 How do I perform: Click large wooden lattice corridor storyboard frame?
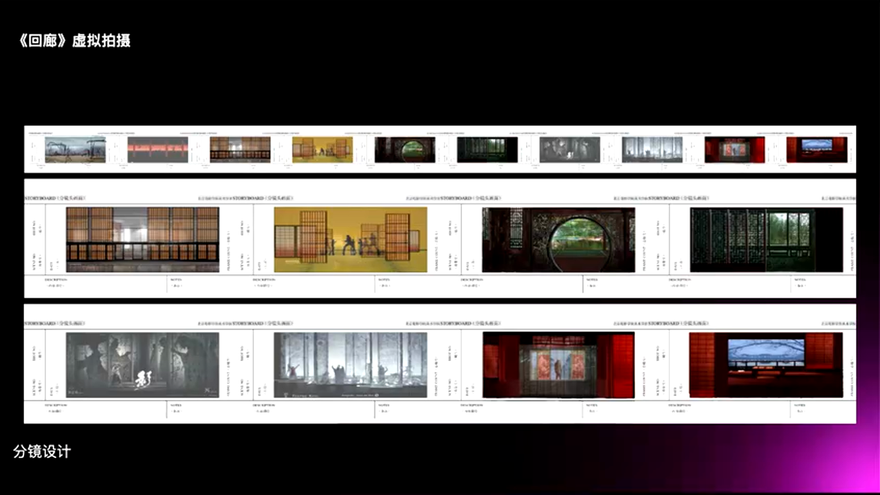(x=142, y=239)
